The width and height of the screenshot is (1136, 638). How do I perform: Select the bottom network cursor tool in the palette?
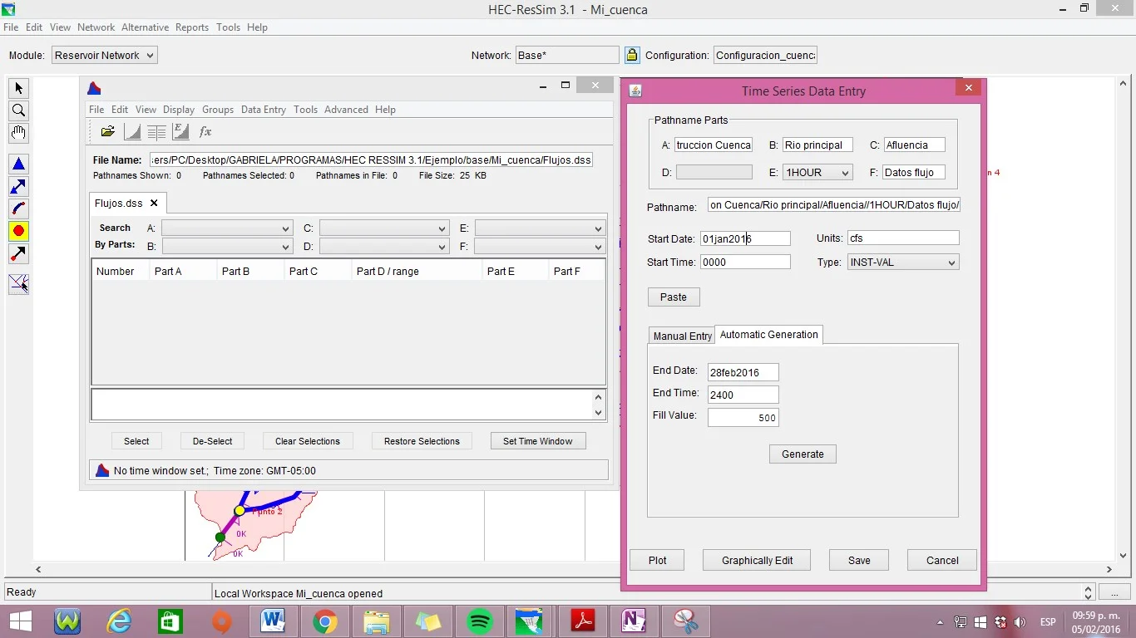(x=18, y=284)
